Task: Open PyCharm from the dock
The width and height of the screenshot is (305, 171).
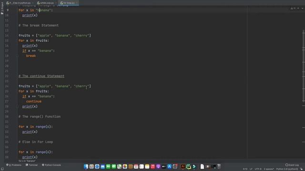Action: (x=189, y=166)
